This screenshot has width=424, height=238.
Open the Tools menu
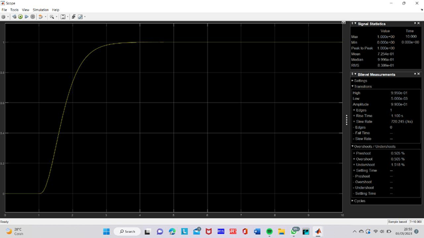click(x=14, y=10)
